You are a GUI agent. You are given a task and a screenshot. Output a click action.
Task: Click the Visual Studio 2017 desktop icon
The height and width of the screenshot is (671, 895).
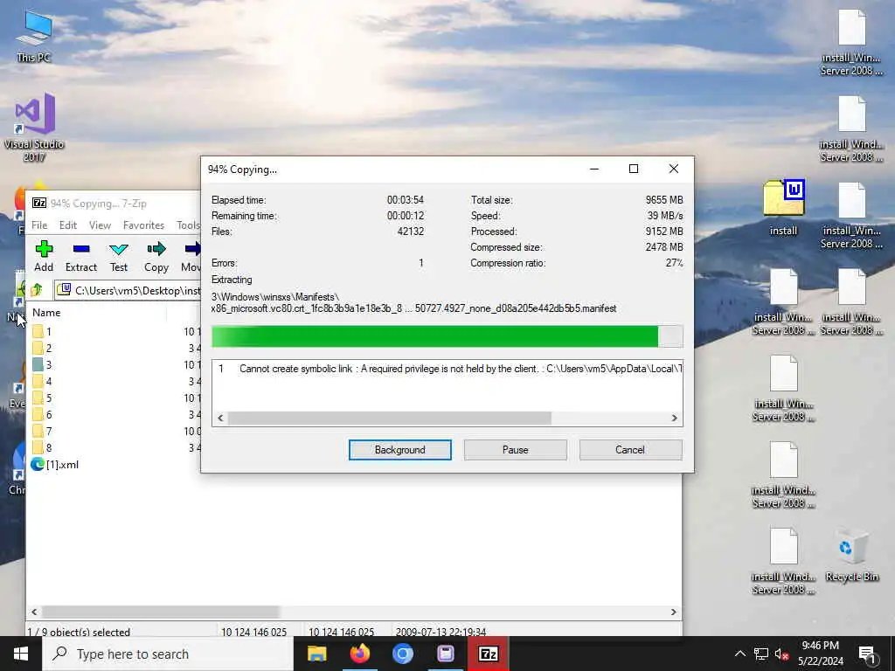pyautogui.click(x=34, y=128)
